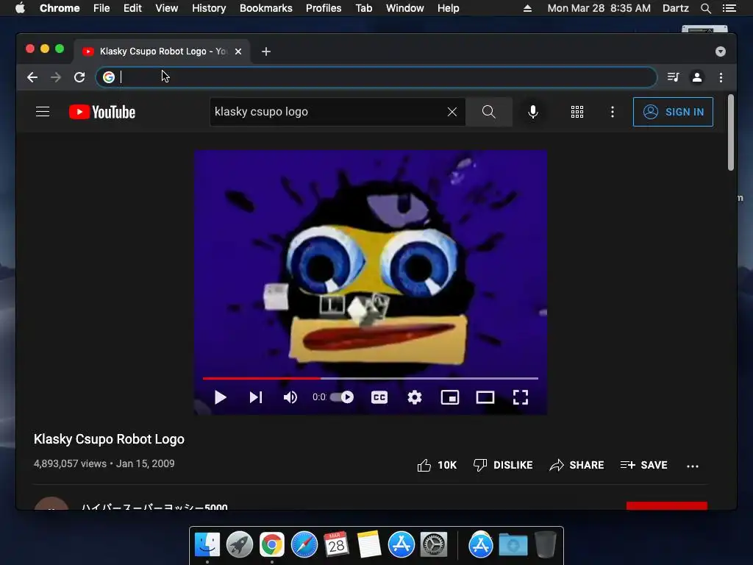
Task: Play the Klasky Csupo video
Action: coord(221,397)
